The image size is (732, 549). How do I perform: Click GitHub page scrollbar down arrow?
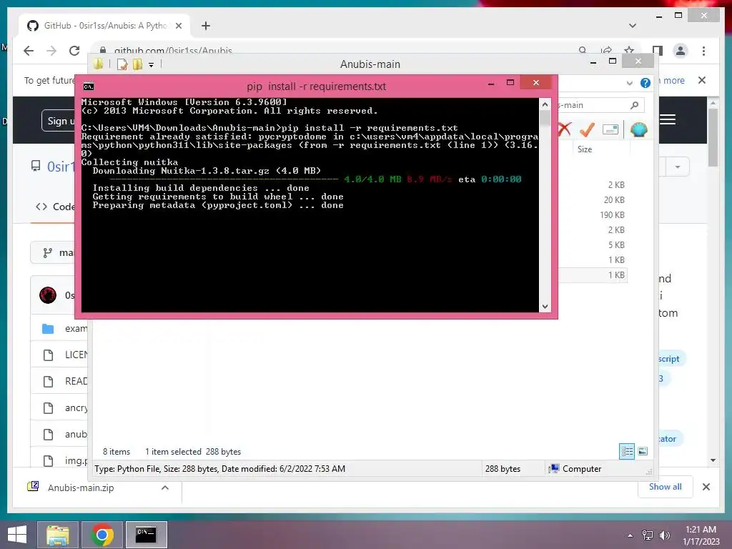click(x=713, y=460)
